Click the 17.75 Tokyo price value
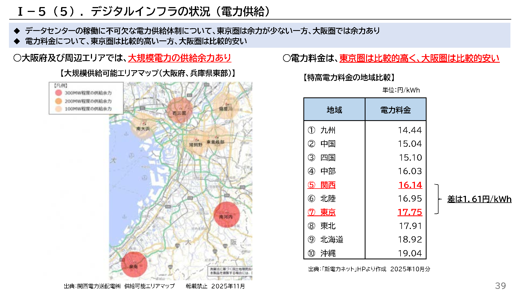Screen dimensions: 521x293 tap(410, 212)
